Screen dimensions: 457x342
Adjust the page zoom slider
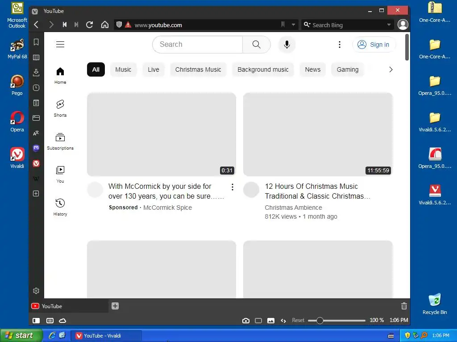337,321
